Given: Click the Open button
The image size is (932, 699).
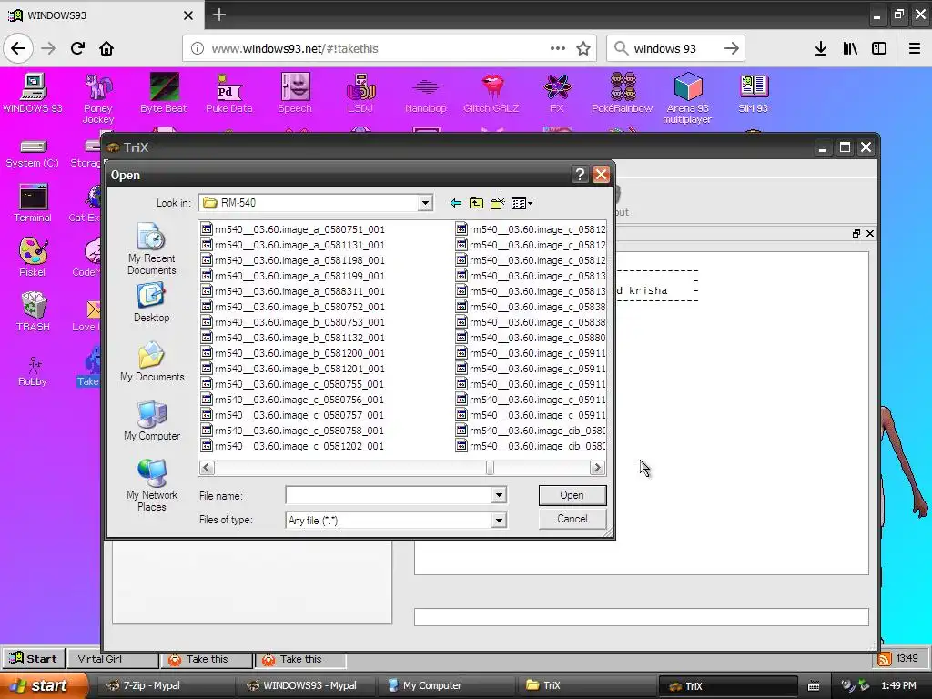Looking at the screenshot, I should pos(572,495).
